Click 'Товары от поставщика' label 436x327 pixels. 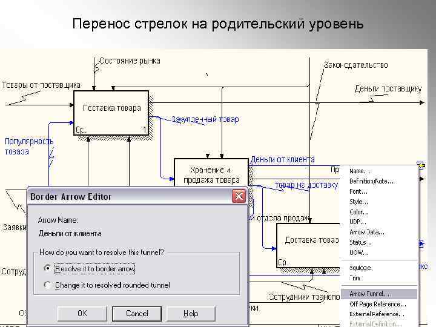[41, 85]
